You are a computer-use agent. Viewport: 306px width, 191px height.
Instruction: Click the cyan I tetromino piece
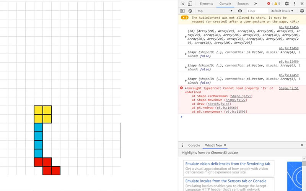coord(39,140)
